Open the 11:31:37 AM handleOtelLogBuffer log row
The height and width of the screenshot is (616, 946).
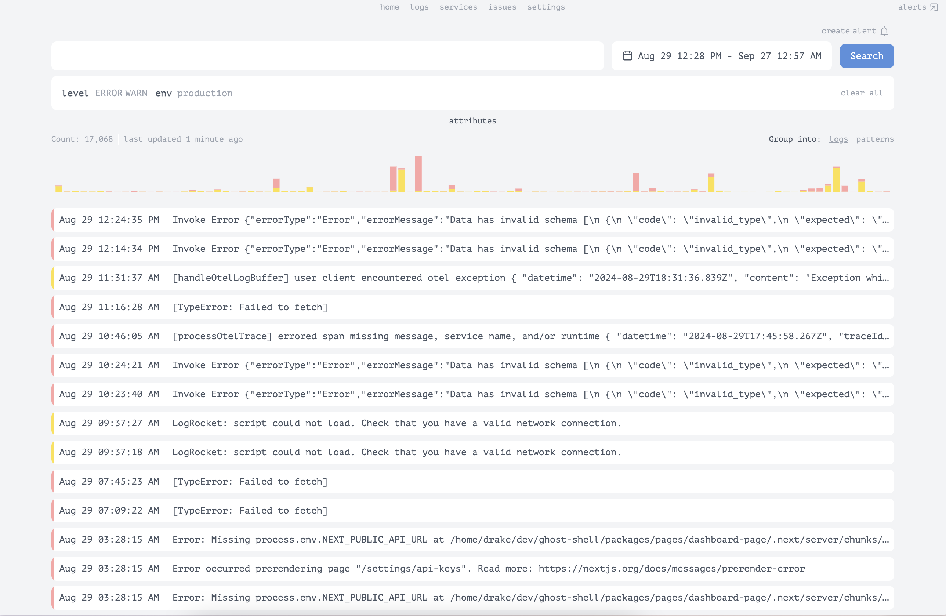click(x=472, y=278)
